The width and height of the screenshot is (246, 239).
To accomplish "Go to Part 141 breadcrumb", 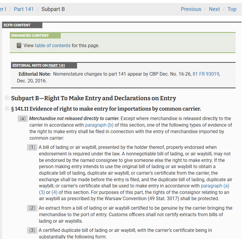I will (24, 9).
